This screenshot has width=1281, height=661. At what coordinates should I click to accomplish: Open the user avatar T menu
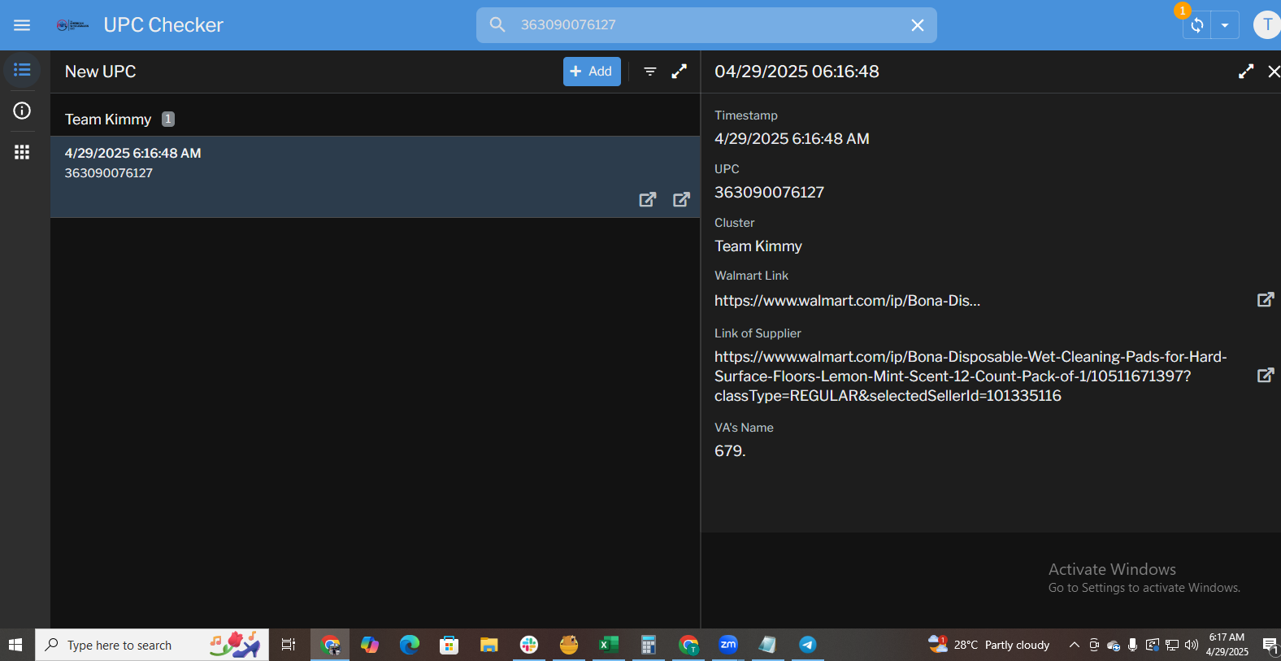click(x=1266, y=24)
